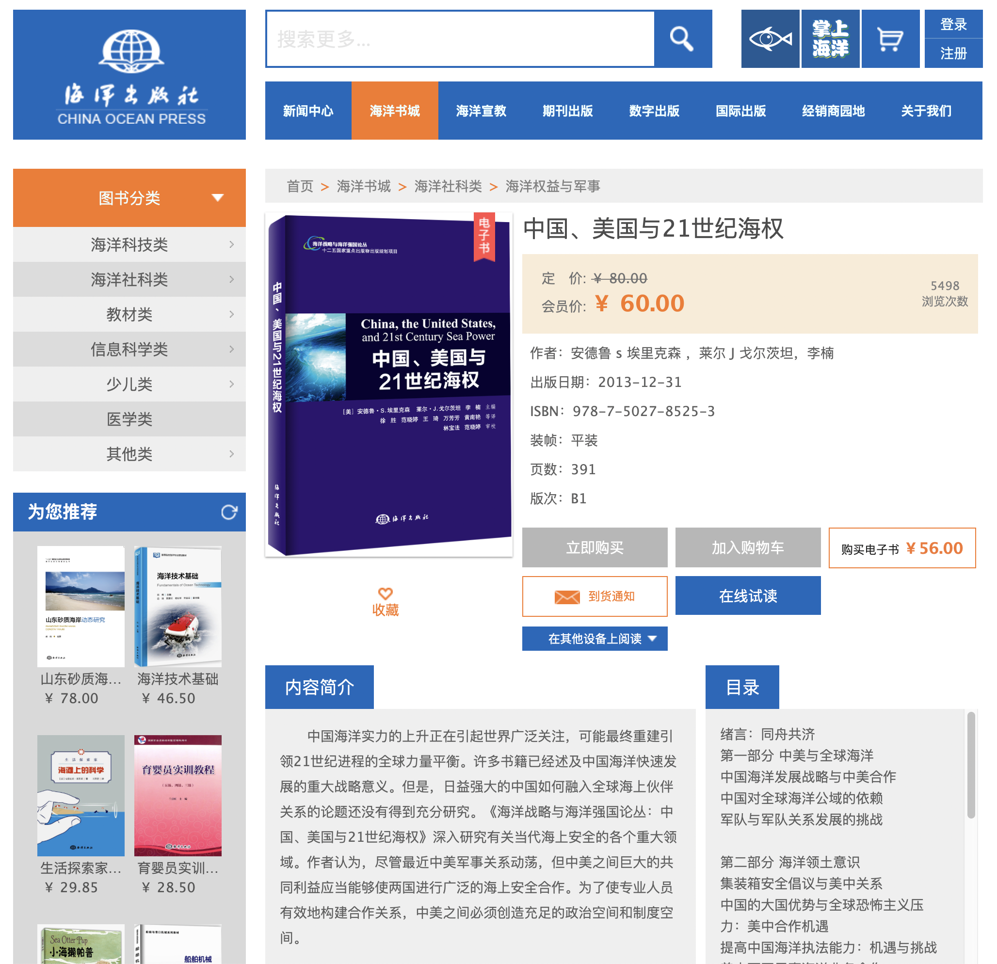
Task: Click the 注册 register link
Action: pyautogui.click(x=953, y=53)
